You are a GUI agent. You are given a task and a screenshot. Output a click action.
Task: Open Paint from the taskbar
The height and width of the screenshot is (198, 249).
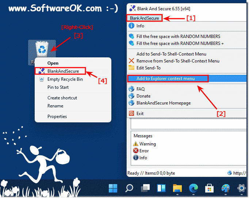[226, 188]
